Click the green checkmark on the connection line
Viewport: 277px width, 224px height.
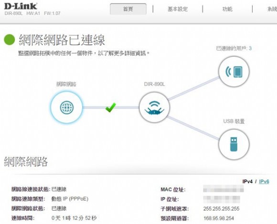point(111,107)
